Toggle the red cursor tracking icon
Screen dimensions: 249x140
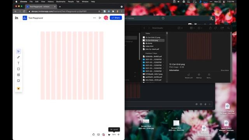tap(103, 135)
